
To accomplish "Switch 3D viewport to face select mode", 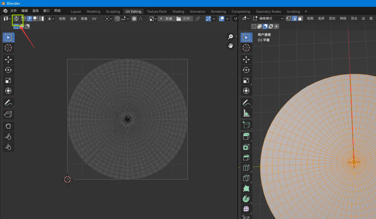I will click(x=300, y=18).
